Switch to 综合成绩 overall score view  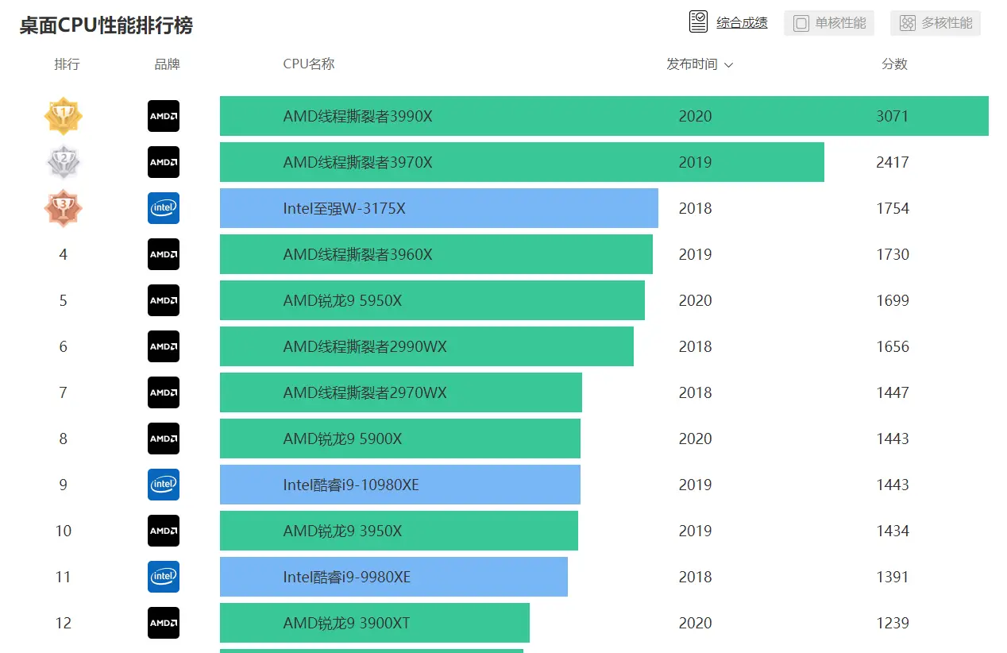[x=728, y=22]
